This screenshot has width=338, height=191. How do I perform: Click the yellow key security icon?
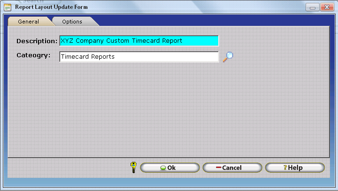(134, 168)
